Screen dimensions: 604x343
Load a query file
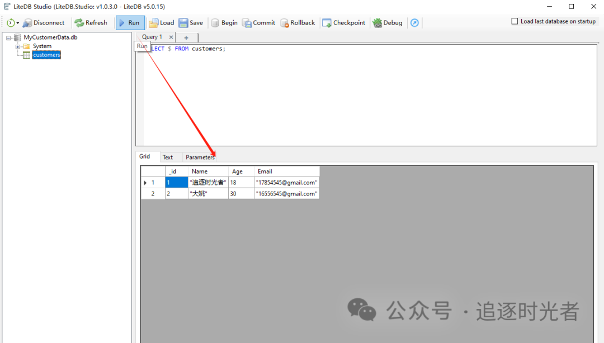point(162,23)
